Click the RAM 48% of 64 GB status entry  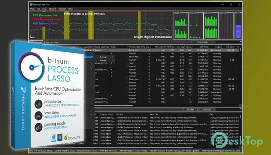tap(108, 151)
